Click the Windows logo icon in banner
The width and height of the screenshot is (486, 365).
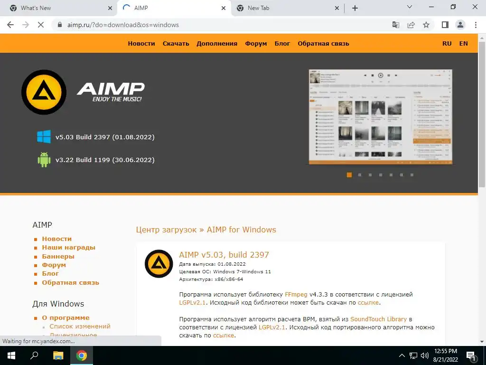[44, 137]
